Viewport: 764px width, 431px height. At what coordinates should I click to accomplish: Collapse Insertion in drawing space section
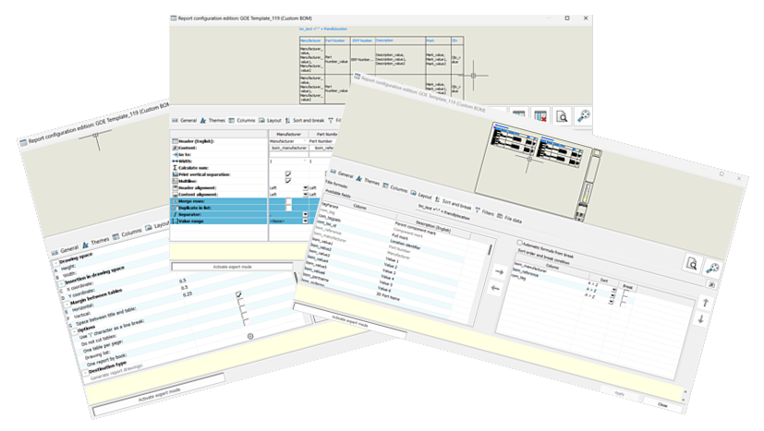point(62,283)
